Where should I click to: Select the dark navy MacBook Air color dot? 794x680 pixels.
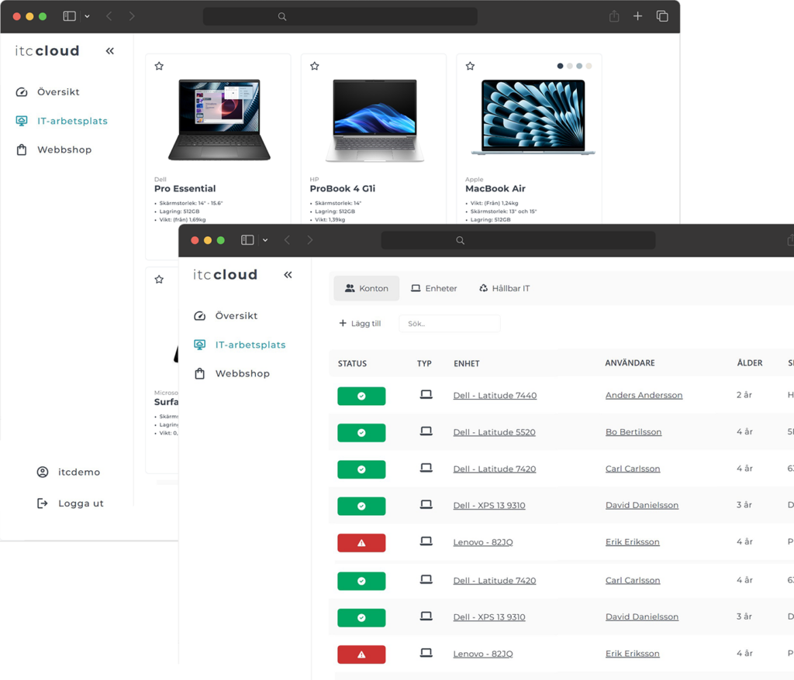pyautogui.click(x=561, y=66)
